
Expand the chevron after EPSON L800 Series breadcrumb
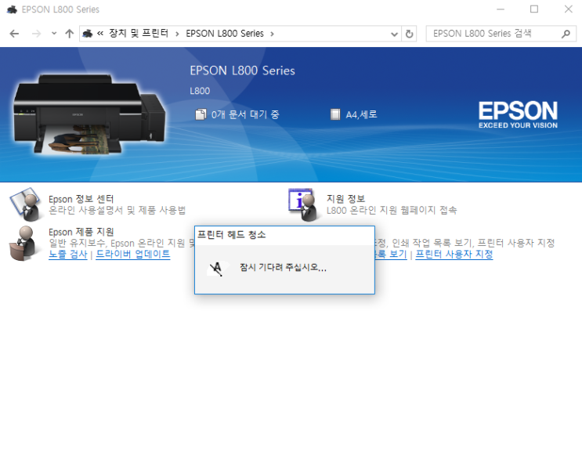pos(272,34)
